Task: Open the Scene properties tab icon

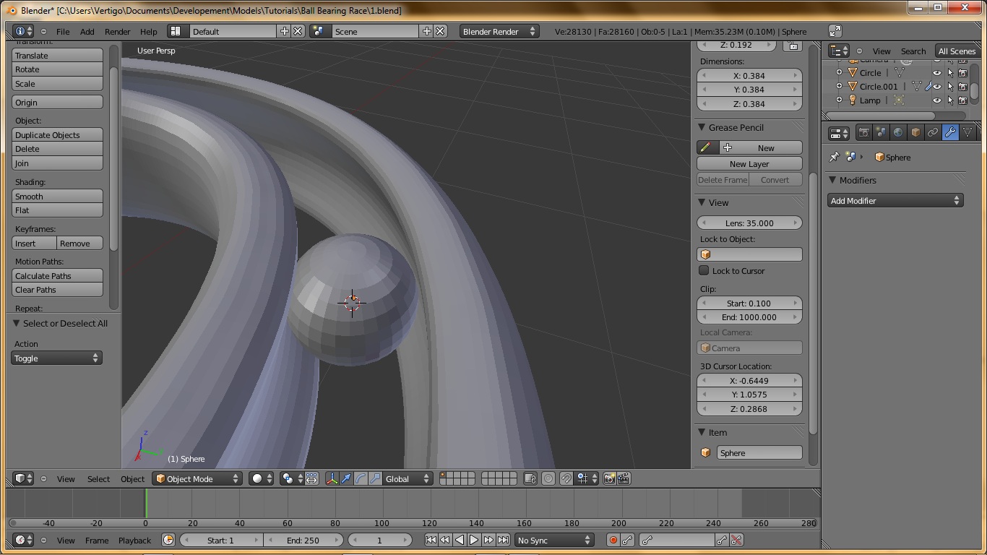Action: point(881,133)
